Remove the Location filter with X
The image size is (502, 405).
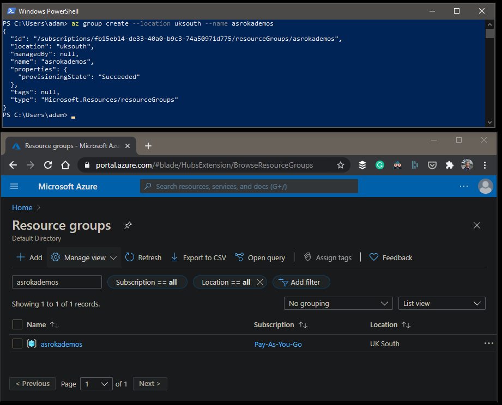tap(260, 282)
